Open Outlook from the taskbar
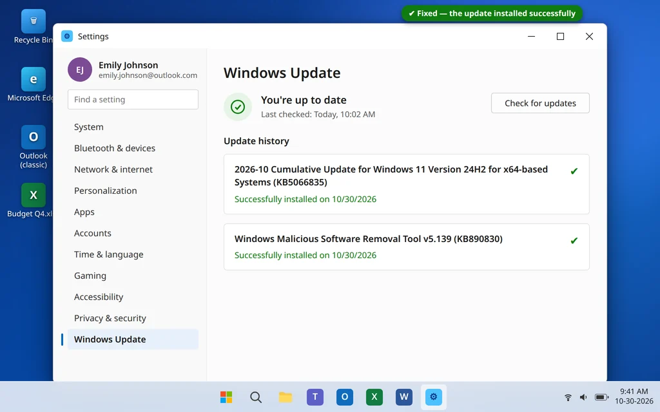Viewport: 660px width, 412px height. [345, 397]
